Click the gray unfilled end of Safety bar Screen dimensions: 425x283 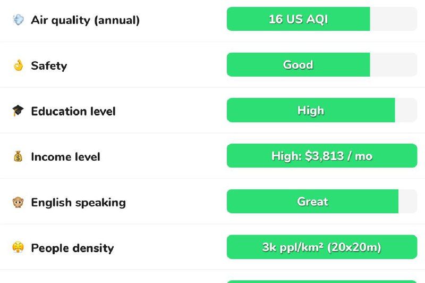point(393,65)
